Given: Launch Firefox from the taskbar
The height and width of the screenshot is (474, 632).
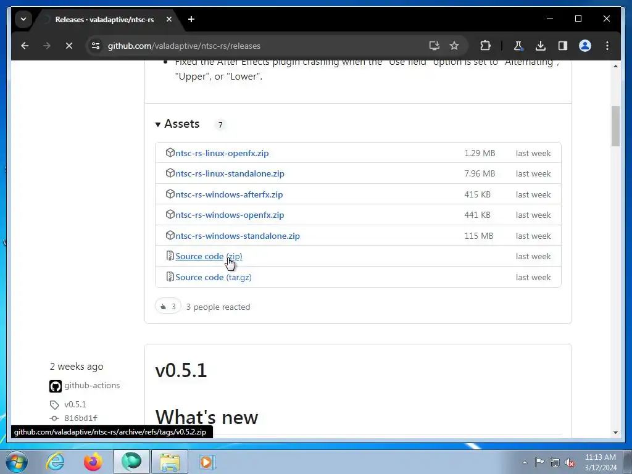Looking at the screenshot, I should click(93, 462).
